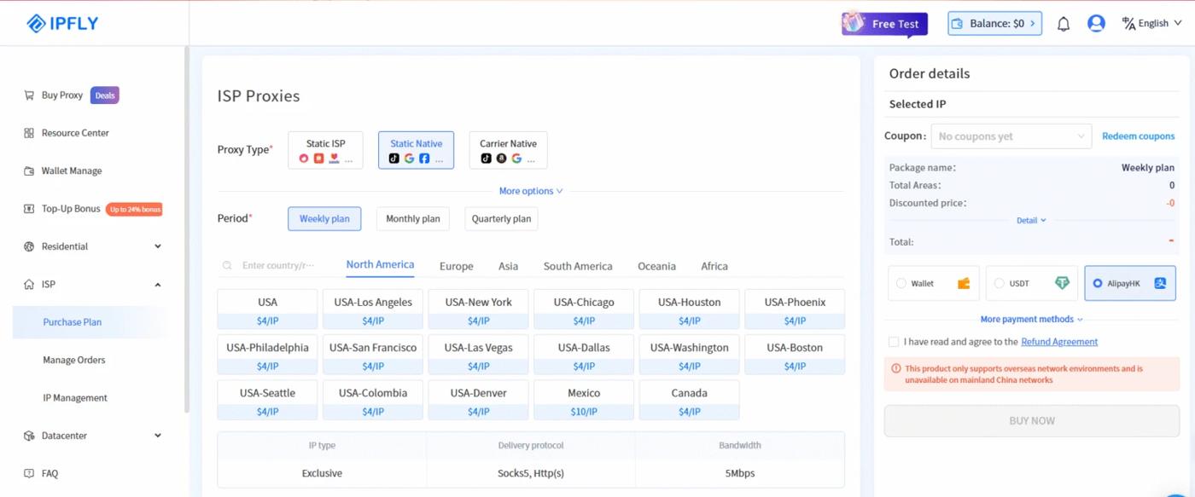Click the wallet icon in Balance button

point(958,24)
